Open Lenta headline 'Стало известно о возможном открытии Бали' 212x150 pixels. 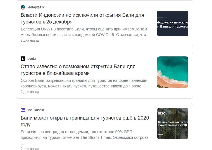tap(78, 70)
